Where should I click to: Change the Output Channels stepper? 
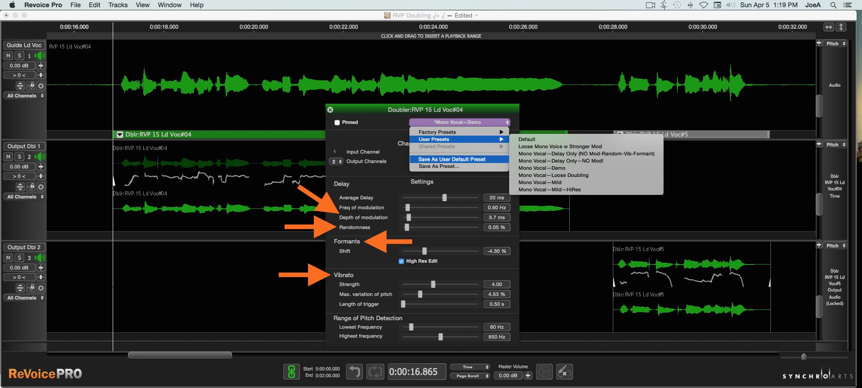[337, 162]
